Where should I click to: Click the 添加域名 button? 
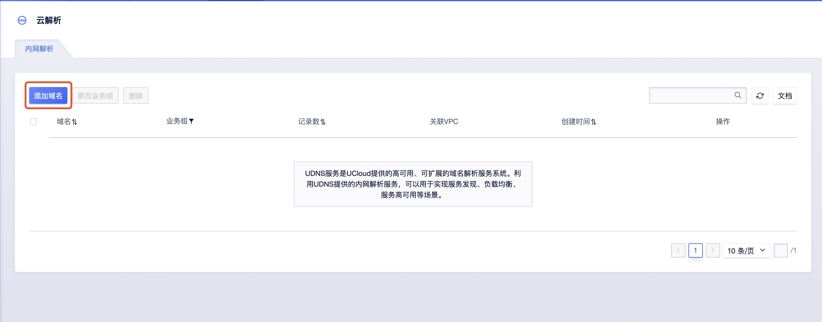point(48,95)
